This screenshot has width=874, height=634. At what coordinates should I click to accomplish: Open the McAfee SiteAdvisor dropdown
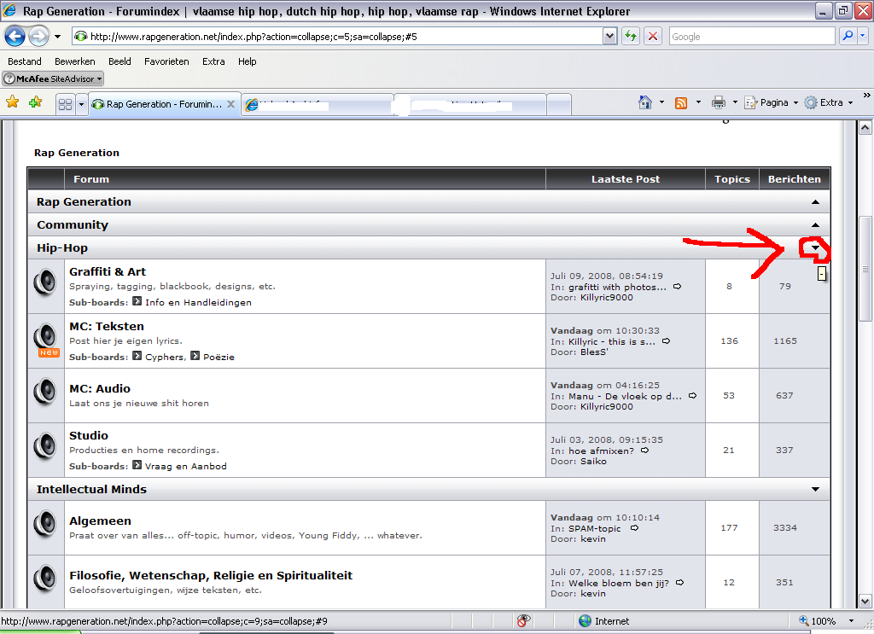coord(53,79)
